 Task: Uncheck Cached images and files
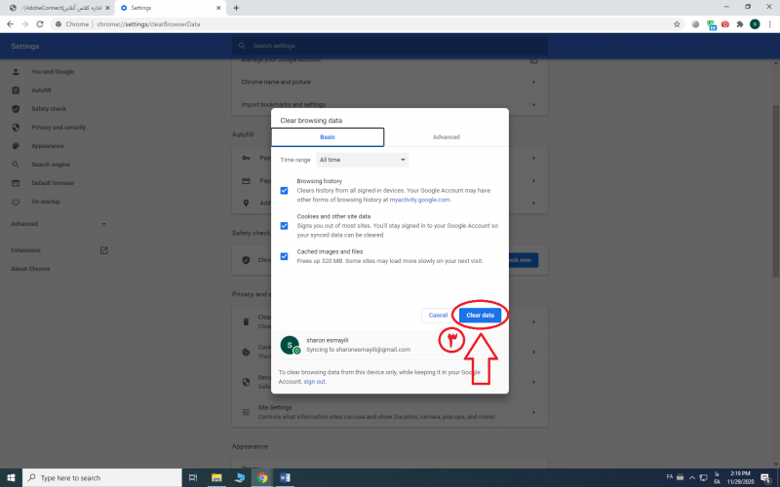click(x=285, y=256)
